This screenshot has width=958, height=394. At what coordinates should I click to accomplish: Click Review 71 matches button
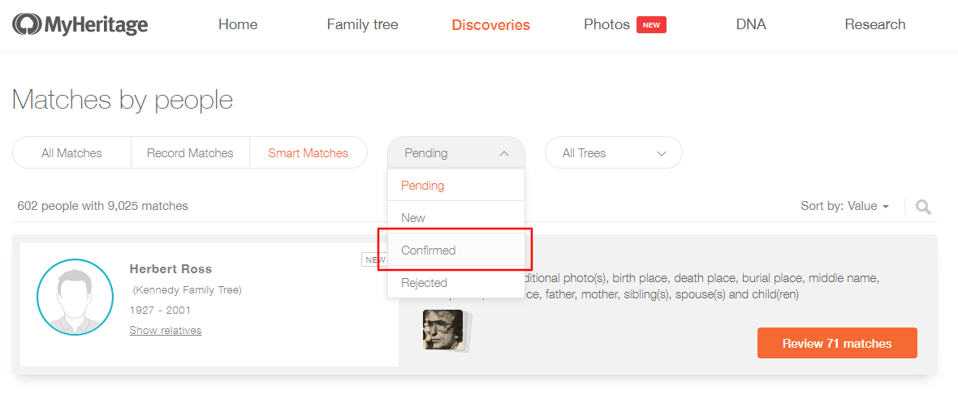837,343
